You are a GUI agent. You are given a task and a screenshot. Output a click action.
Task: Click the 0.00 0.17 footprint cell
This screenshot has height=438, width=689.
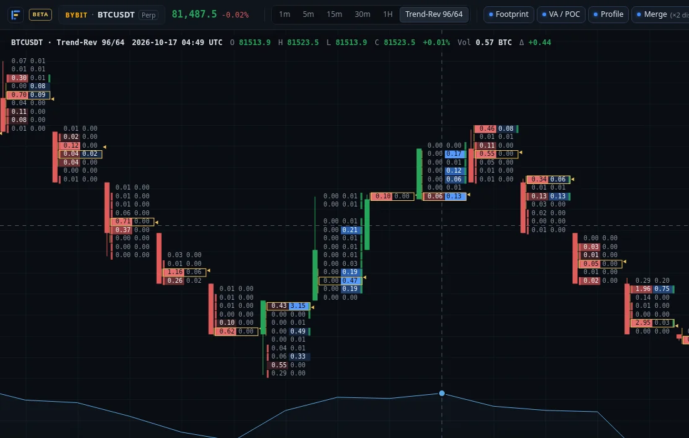pos(444,154)
